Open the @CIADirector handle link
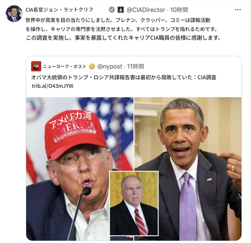 [x=145, y=10]
